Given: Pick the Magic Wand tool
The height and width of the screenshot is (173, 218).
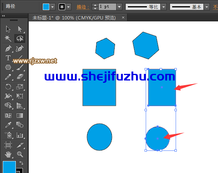Looking at the screenshot, I should pyautogui.click(x=8, y=38).
